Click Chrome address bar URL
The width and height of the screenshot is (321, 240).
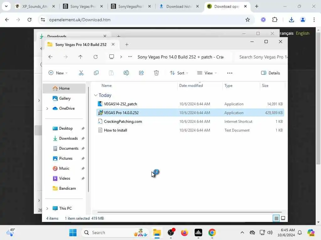click(80, 20)
